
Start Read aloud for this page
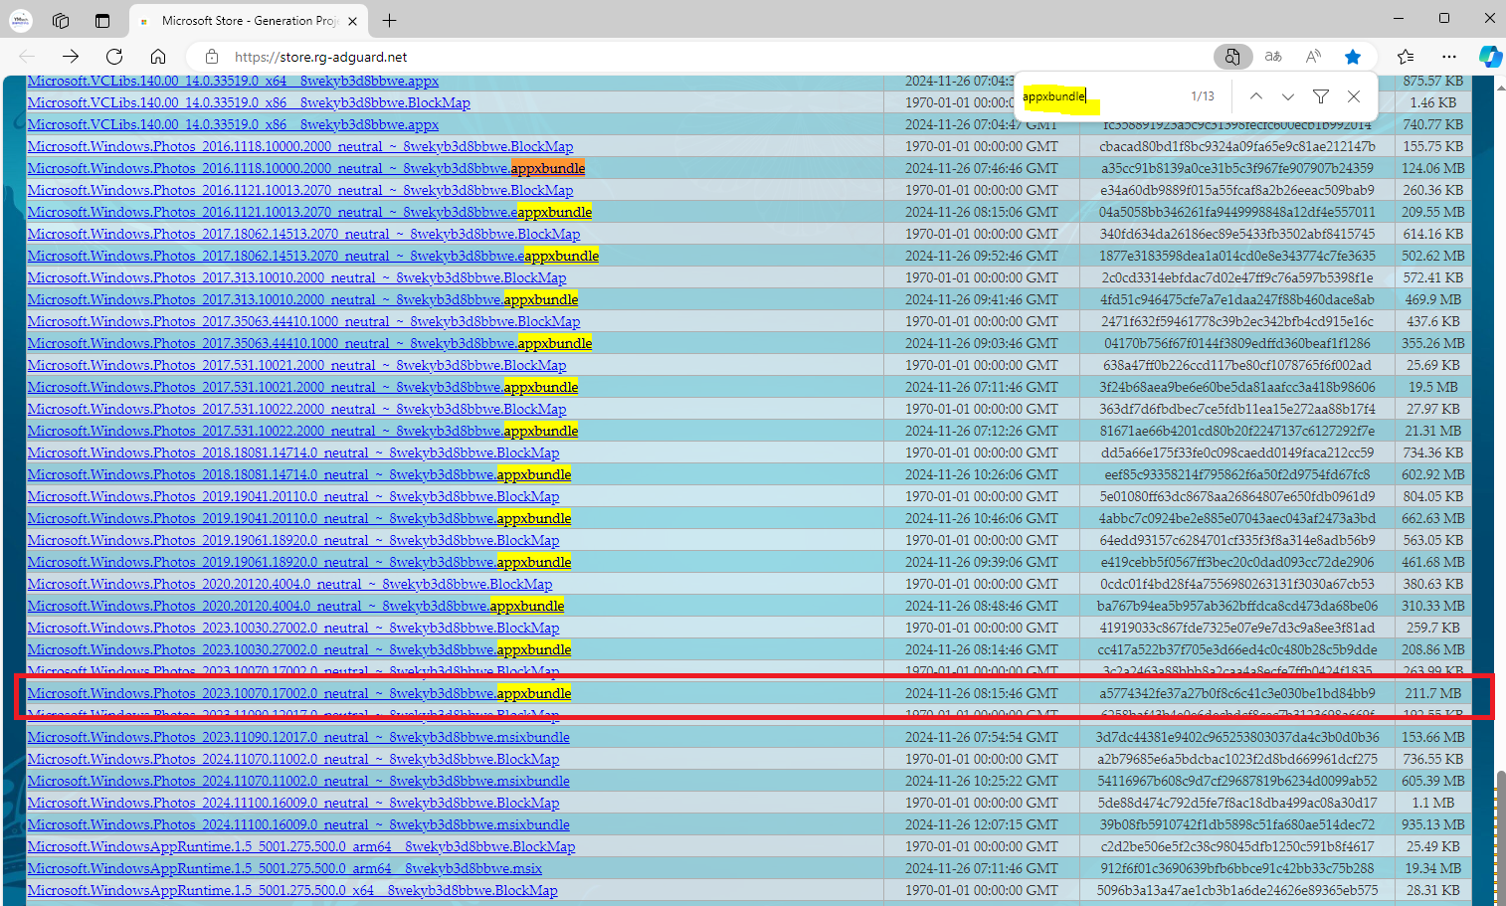tap(1313, 57)
